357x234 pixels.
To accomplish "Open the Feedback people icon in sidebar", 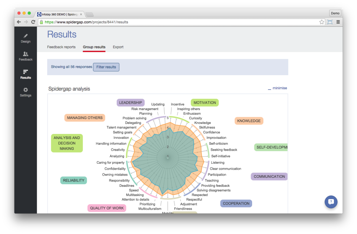I will tap(26, 54).
